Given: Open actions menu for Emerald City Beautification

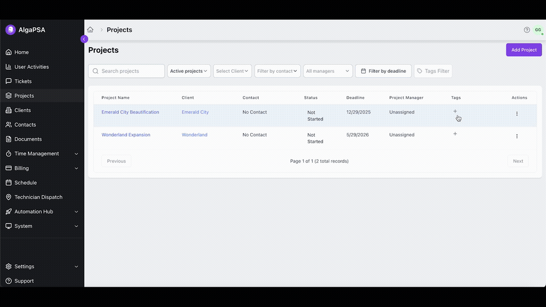Looking at the screenshot, I should [516, 114].
